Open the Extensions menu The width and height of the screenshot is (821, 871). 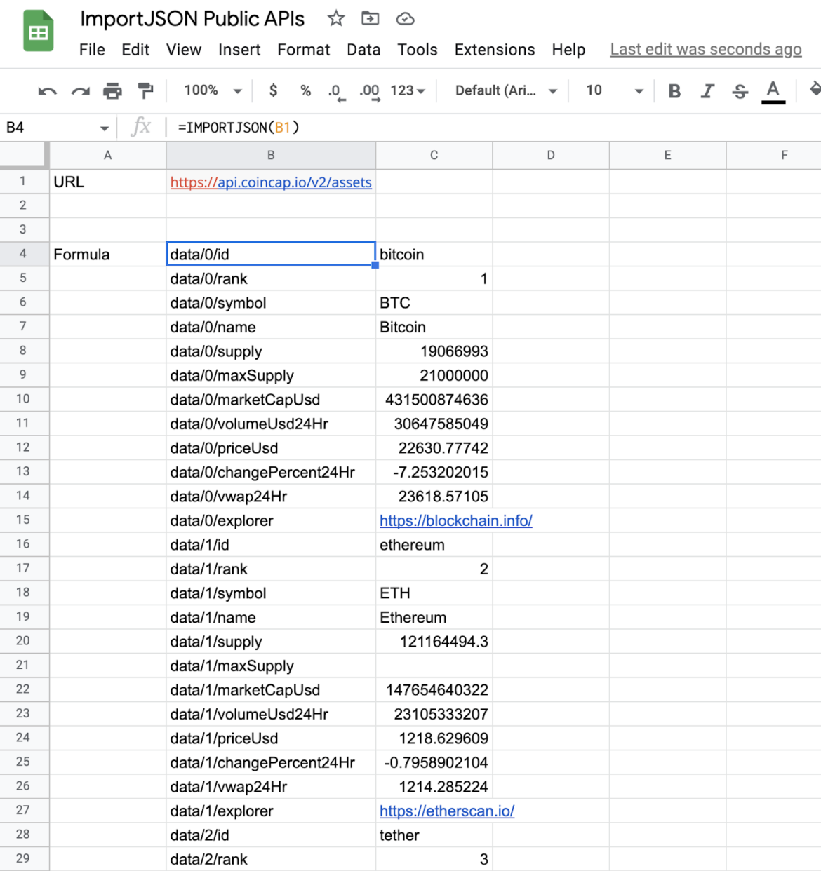point(494,49)
